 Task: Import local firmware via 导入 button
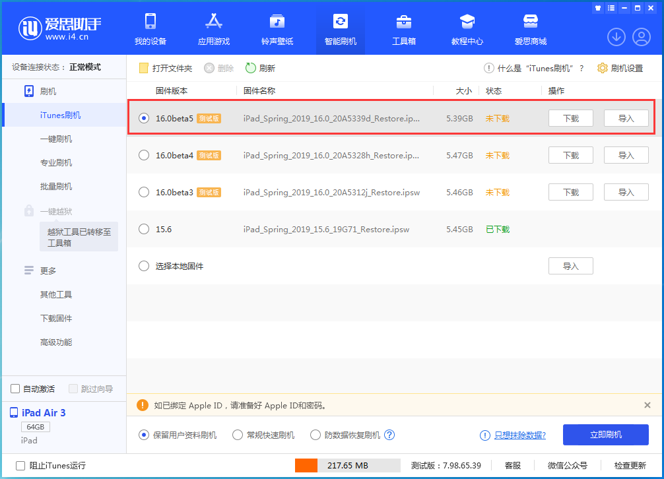pos(571,266)
